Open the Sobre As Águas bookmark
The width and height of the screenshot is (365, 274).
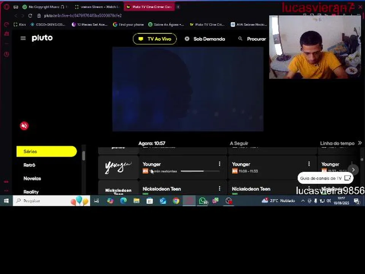point(166,24)
